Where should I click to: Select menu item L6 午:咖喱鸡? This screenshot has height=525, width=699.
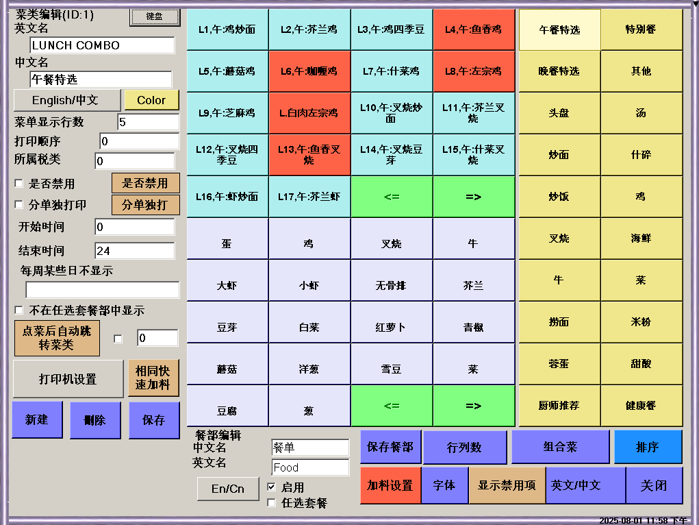[x=309, y=71]
